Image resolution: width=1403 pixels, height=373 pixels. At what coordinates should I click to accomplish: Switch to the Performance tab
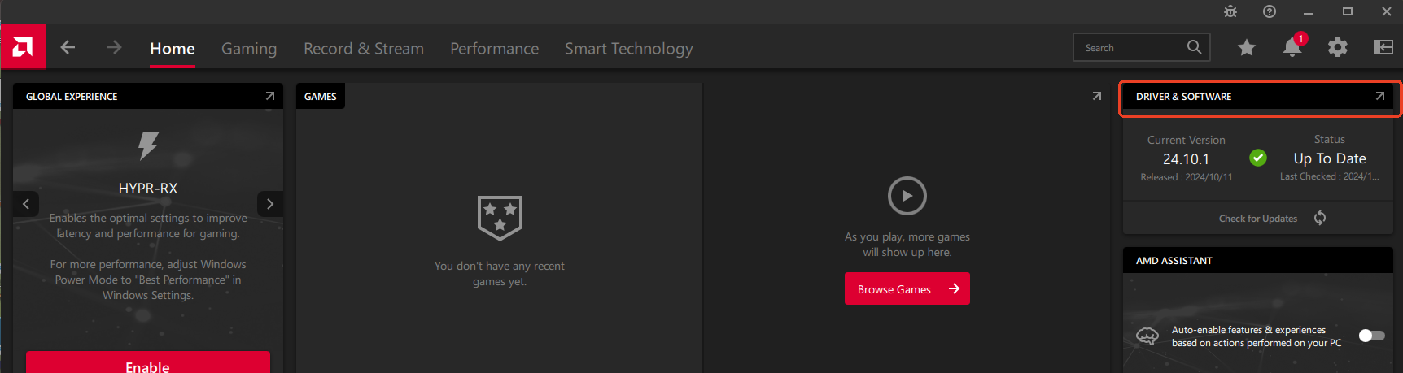click(x=495, y=49)
